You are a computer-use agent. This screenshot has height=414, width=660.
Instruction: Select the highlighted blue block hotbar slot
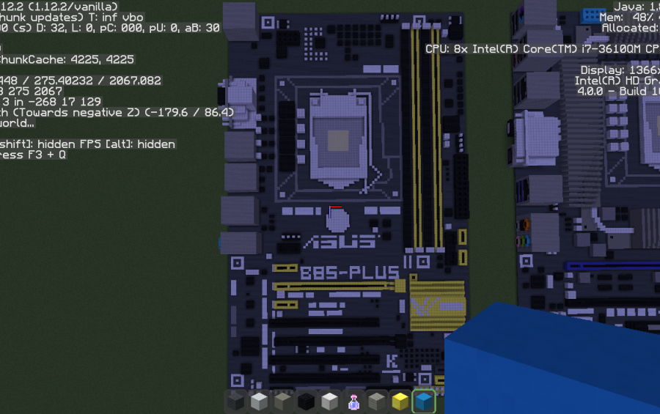[424, 402]
